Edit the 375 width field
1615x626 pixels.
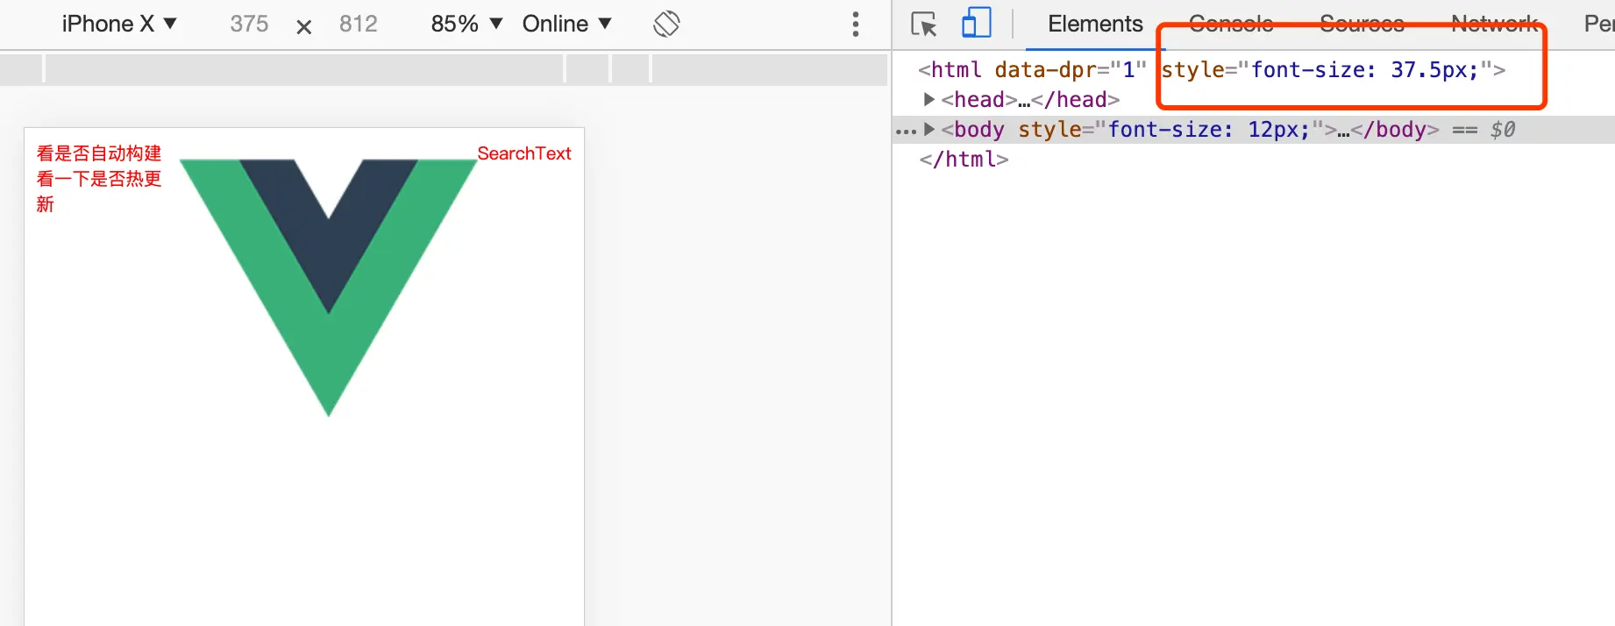tap(249, 24)
